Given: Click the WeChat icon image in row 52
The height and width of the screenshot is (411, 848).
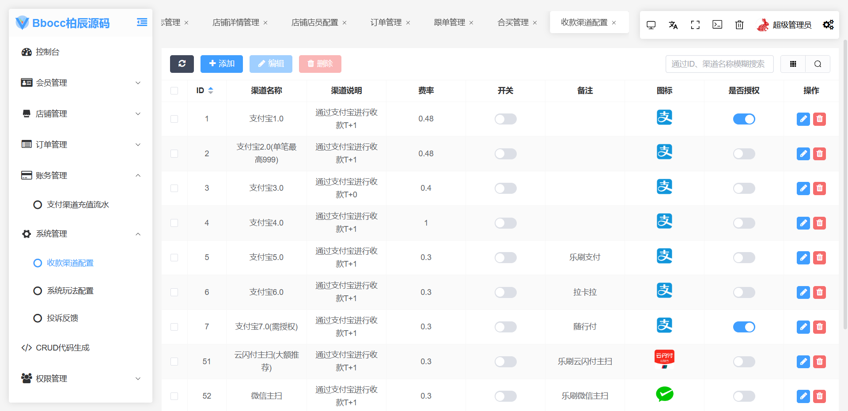Looking at the screenshot, I should click(x=664, y=394).
